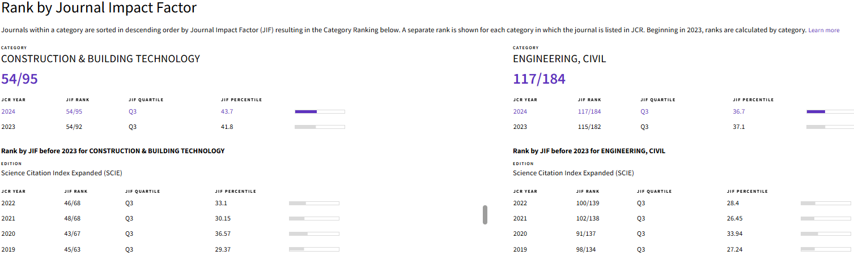Click the purple 43.7 percentile progress bar
Image resolution: width=854 pixels, height=255 pixels.
tap(320, 111)
